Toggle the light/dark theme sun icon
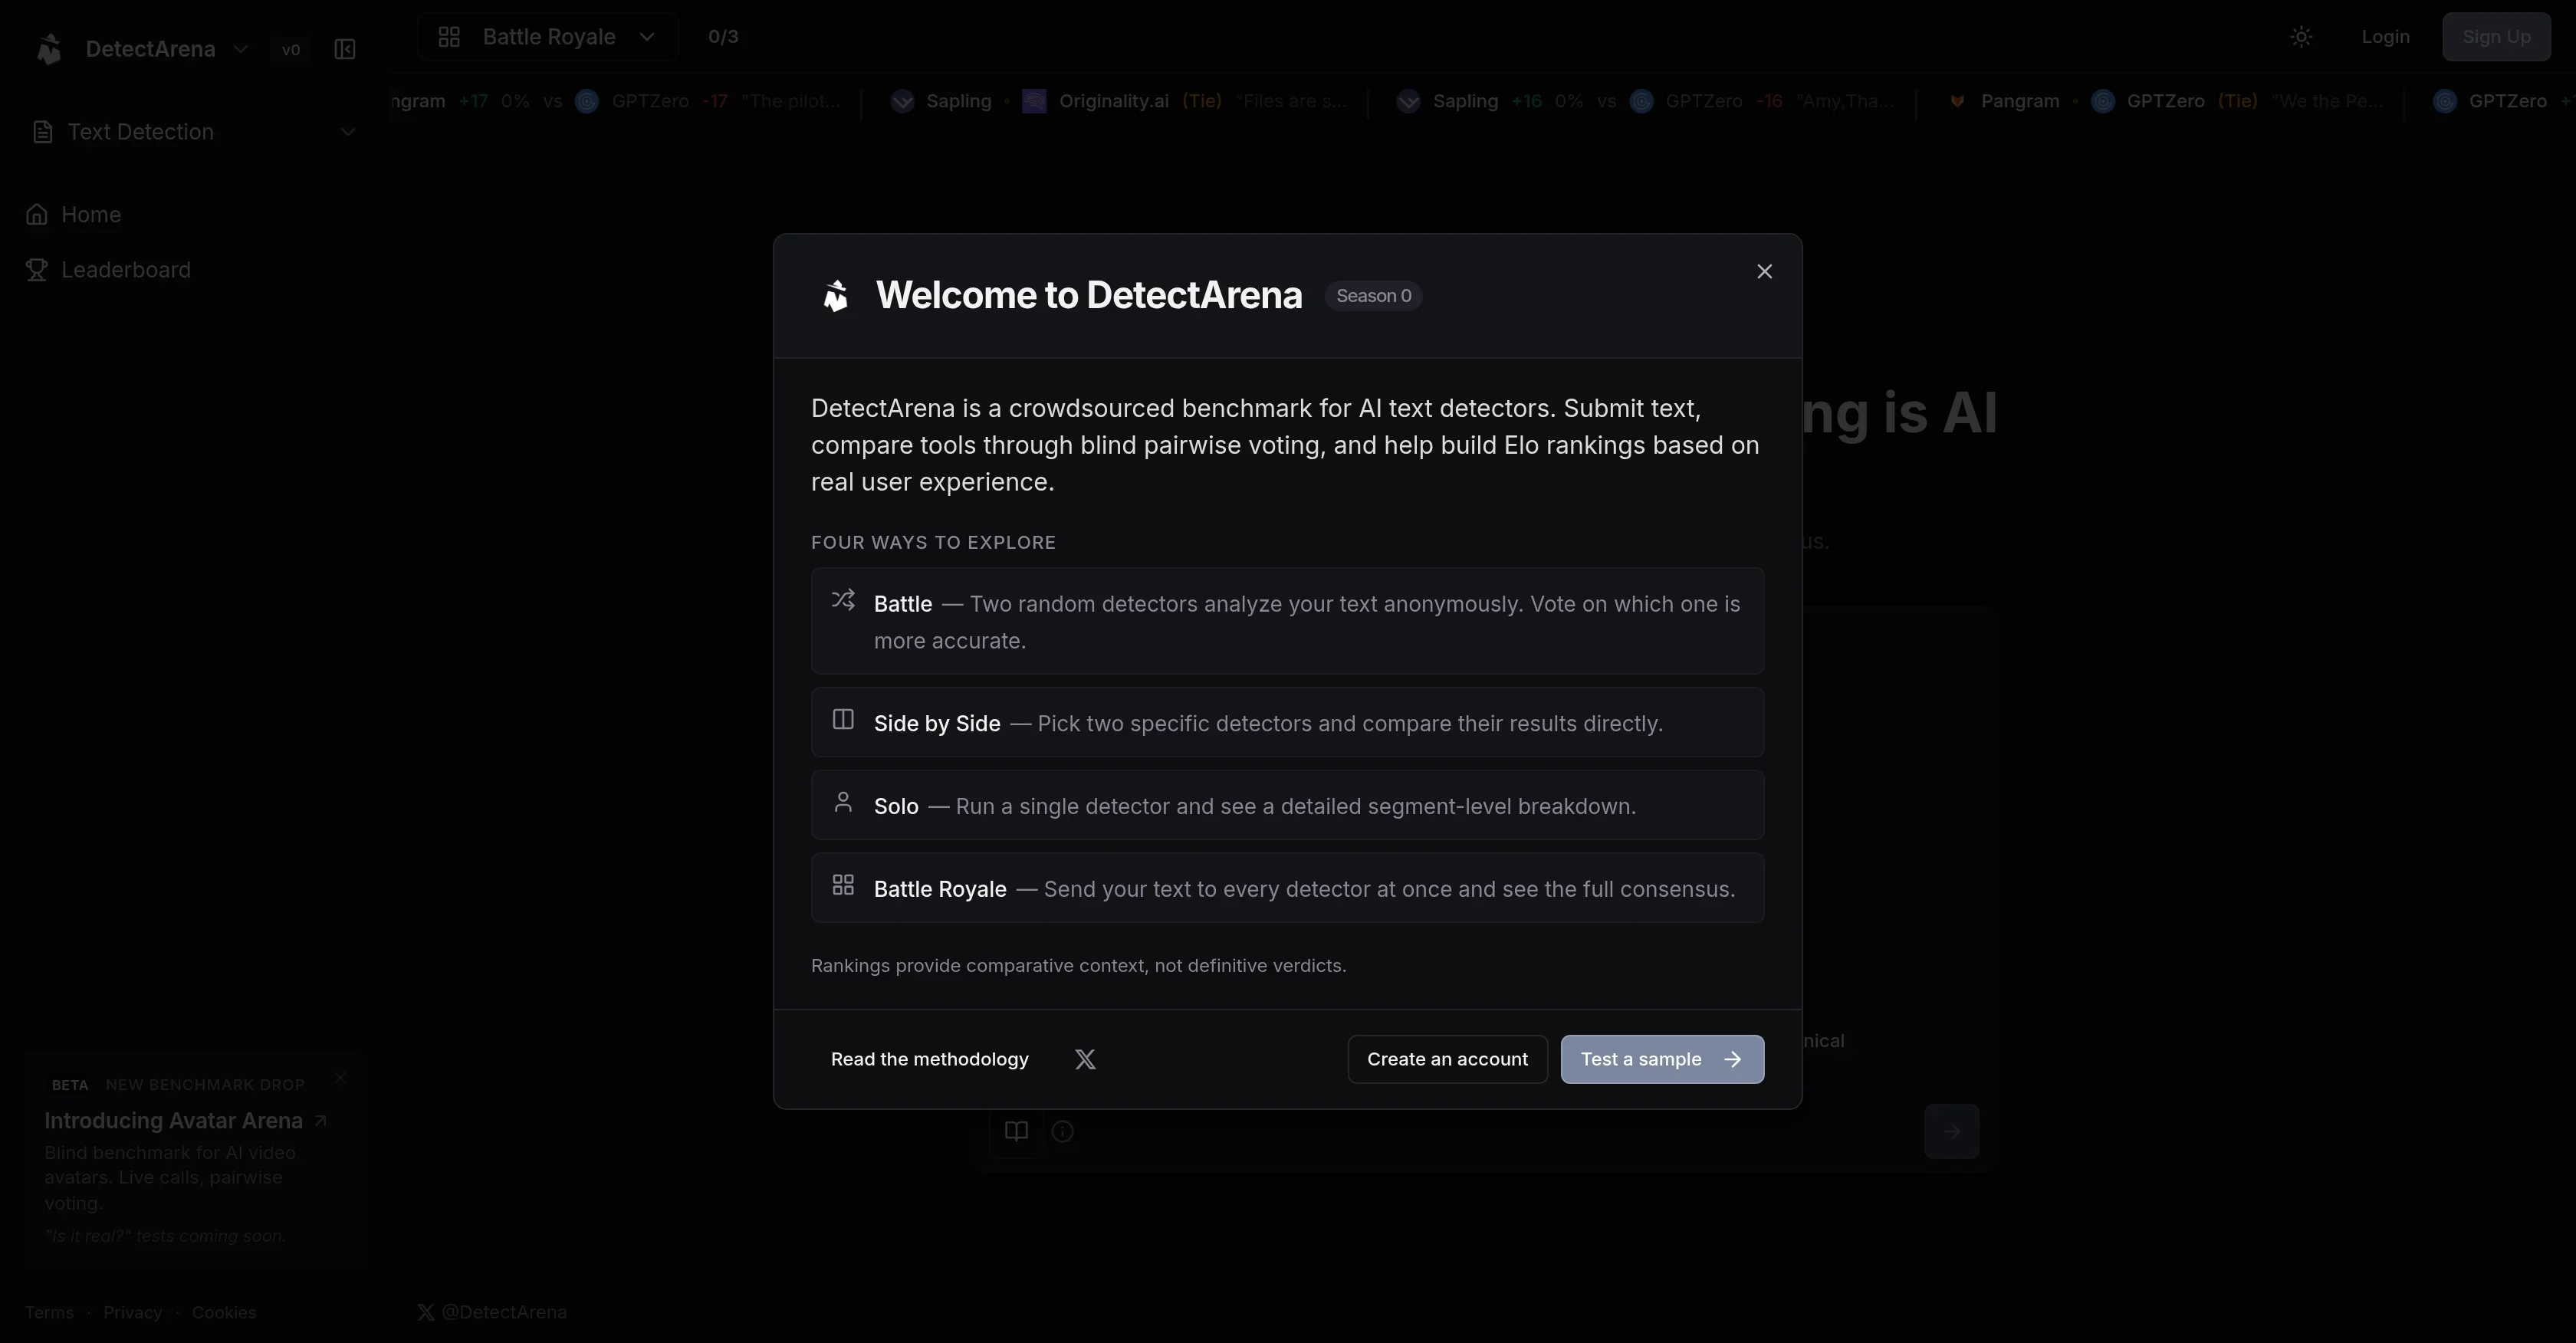2576x1343 pixels. [2301, 37]
